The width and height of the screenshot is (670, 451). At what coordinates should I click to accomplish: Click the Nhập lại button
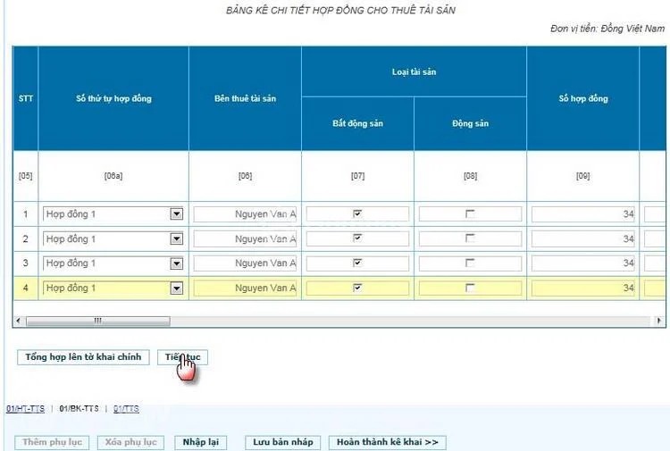(x=200, y=442)
